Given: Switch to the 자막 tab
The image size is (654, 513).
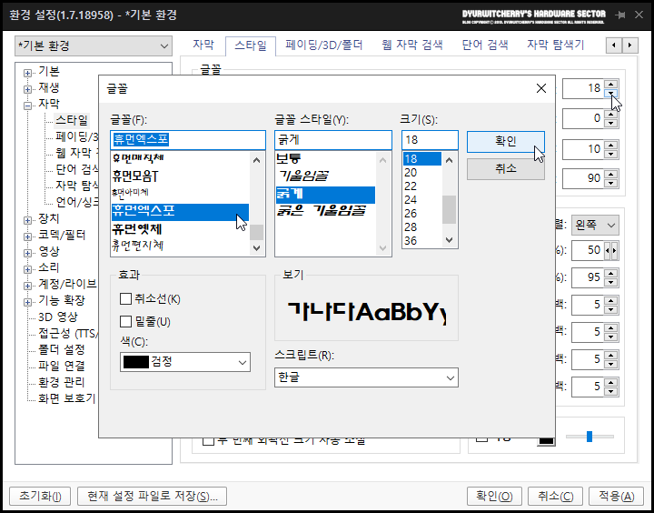Looking at the screenshot, I should click(203, 45).
